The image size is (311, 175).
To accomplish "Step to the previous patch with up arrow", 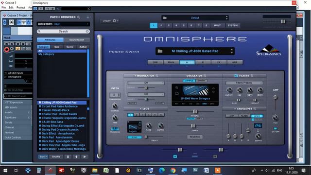I will click(76, 157).
